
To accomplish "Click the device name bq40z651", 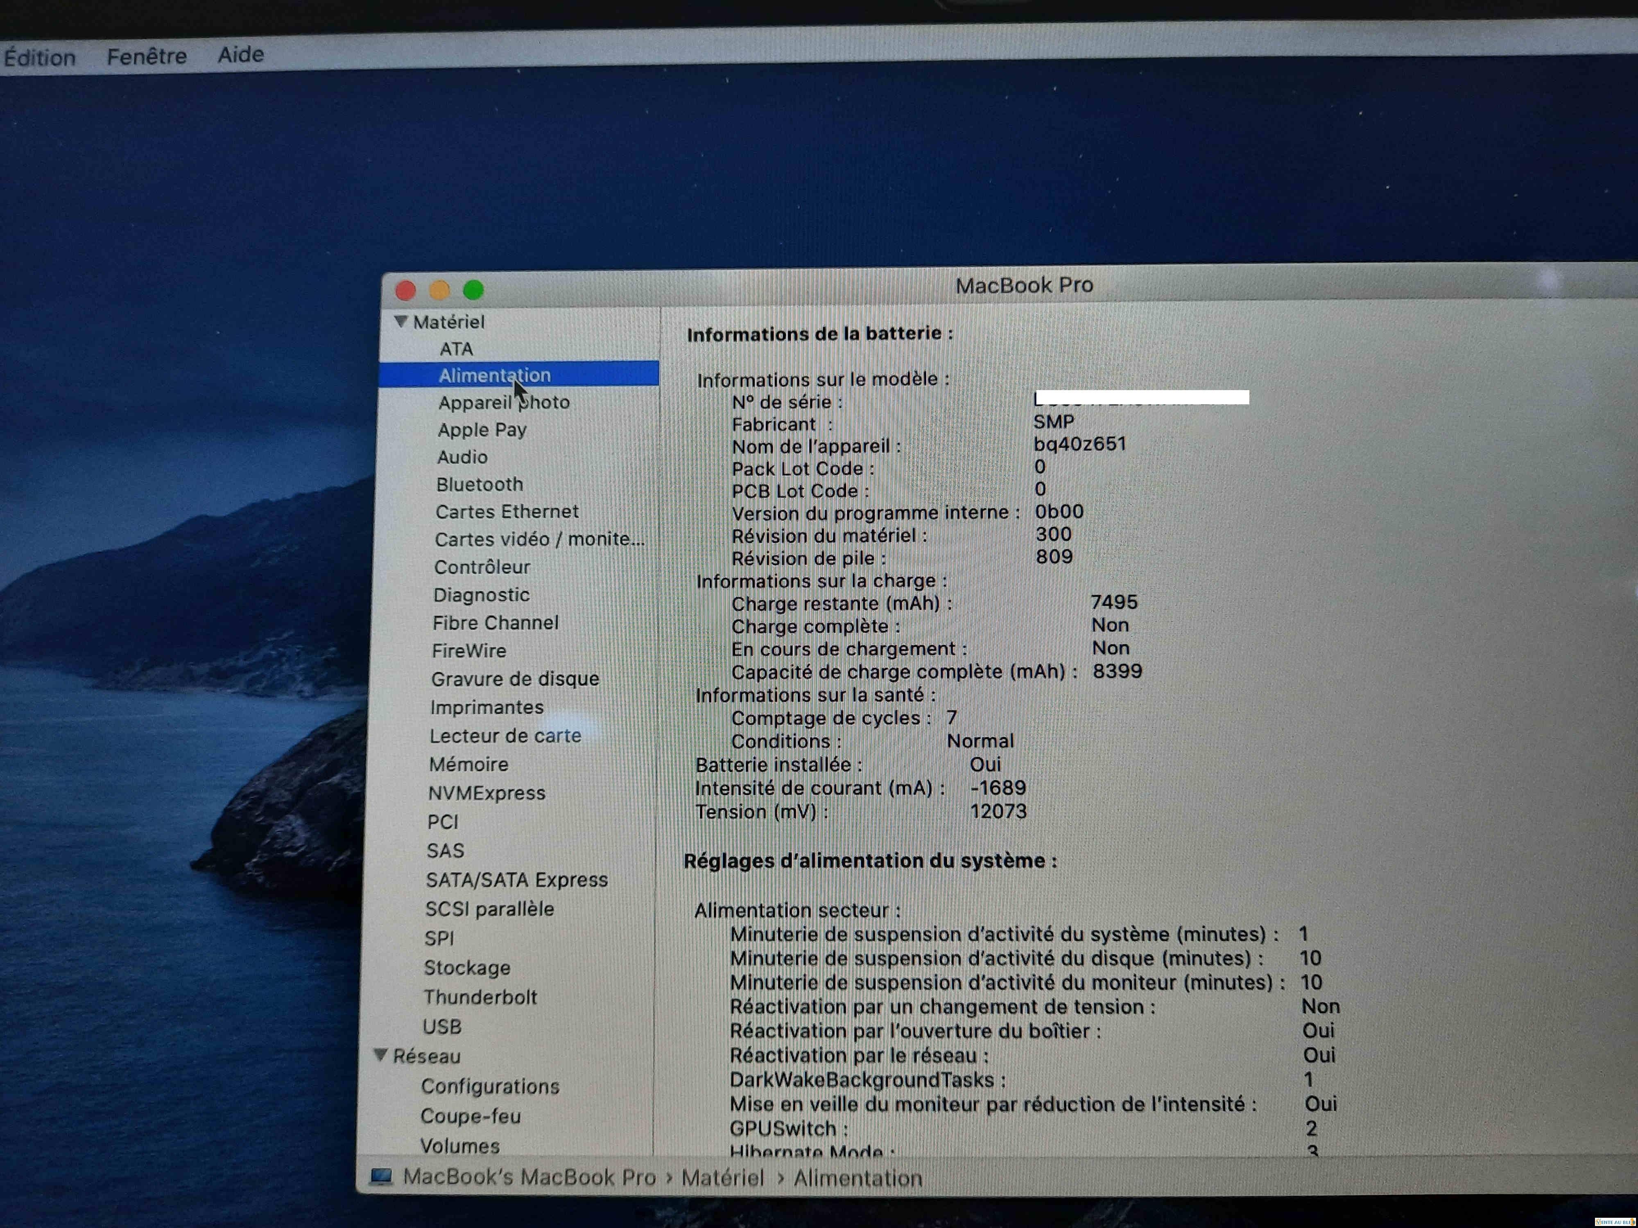I will point(1080,444).
